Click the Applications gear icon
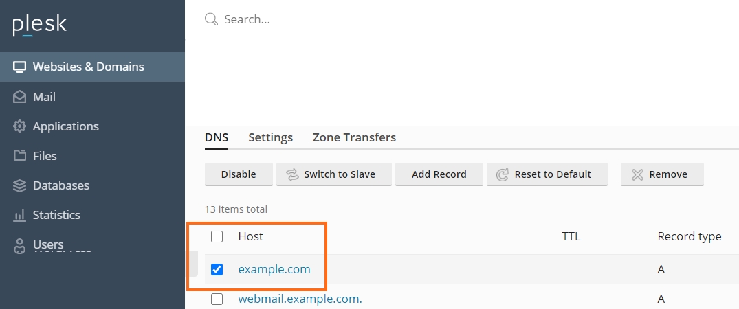This screenshot has height=309, width=739. pyautogui.click(x=19, y=126)
